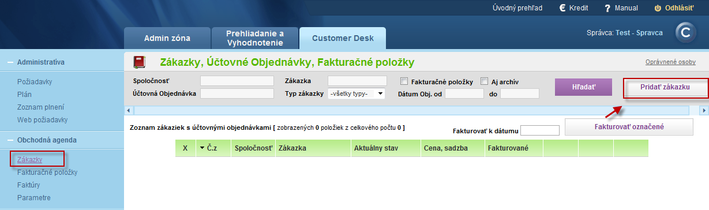This screenshot has width=709, height=210.
Task: Open the Oprávnené osoby link
Action: (670, 62)
